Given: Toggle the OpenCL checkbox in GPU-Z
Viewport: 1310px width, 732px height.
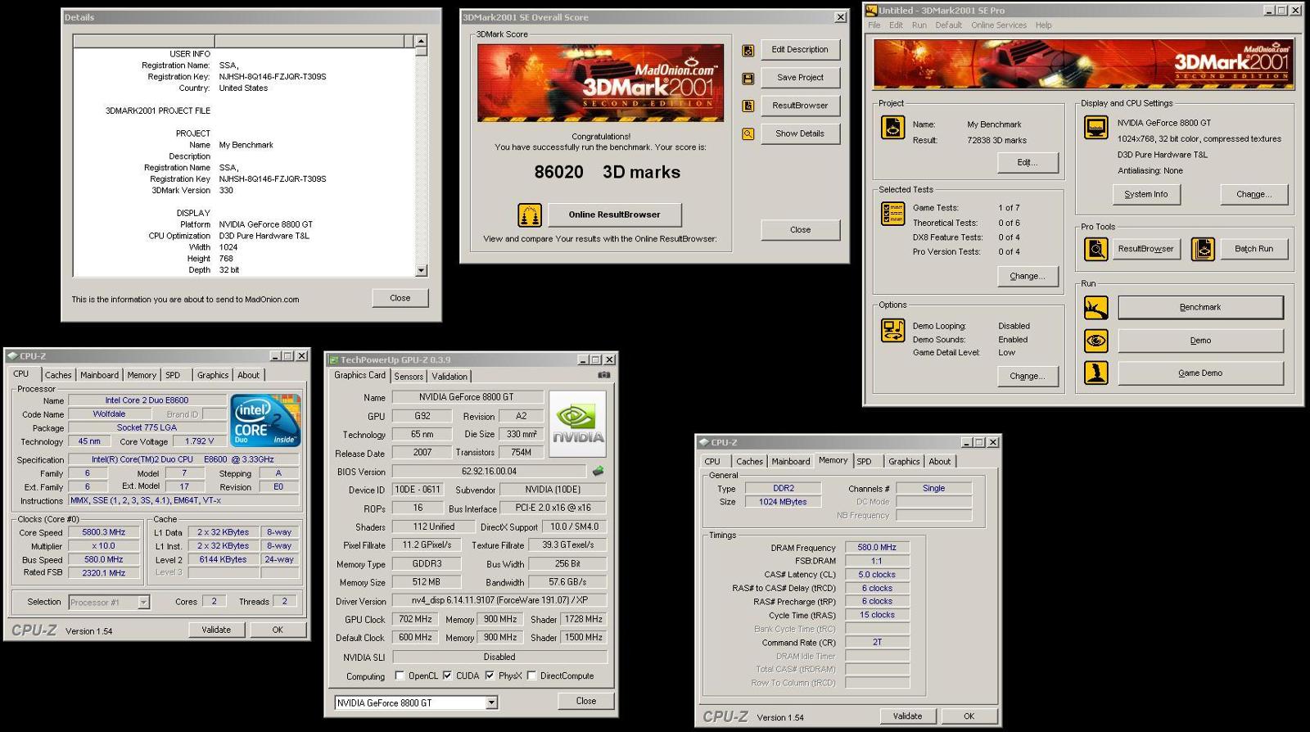Looking at the screenshot, I should (x=400, y=676).
